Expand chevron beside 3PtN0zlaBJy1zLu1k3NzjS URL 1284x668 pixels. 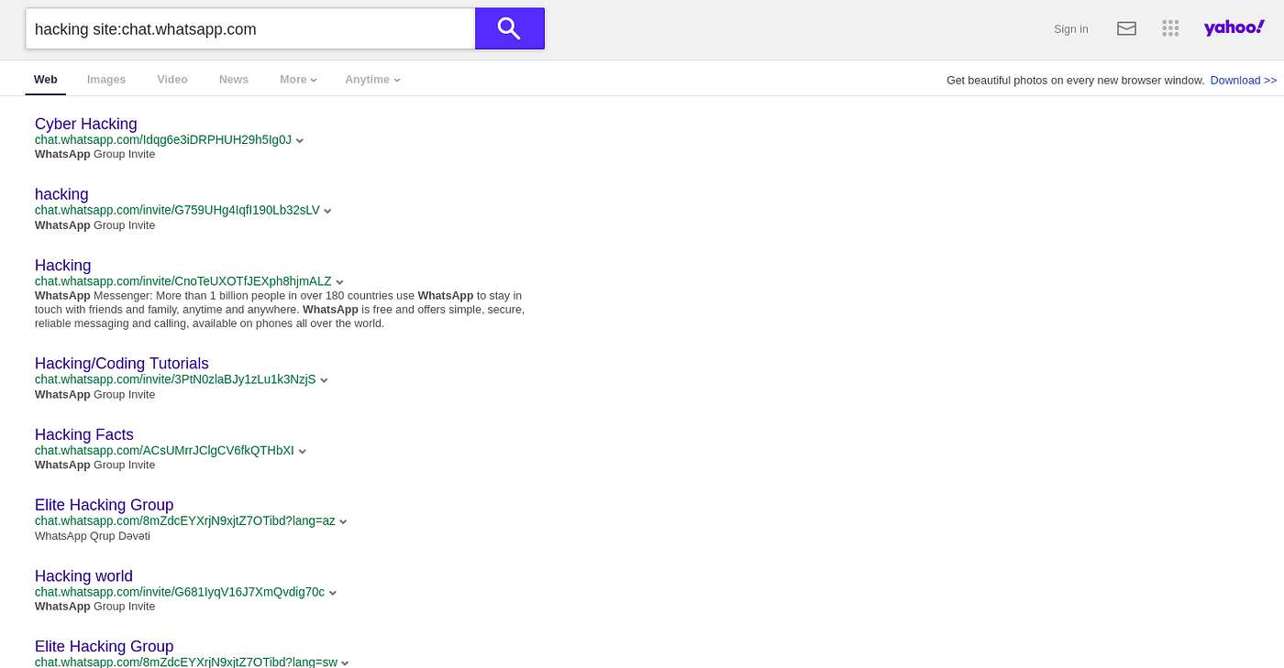click(324, 380)
